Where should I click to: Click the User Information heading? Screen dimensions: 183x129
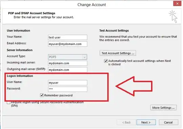click(18, 30)
